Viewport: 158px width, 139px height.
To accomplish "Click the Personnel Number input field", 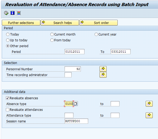I will (73, 69).
